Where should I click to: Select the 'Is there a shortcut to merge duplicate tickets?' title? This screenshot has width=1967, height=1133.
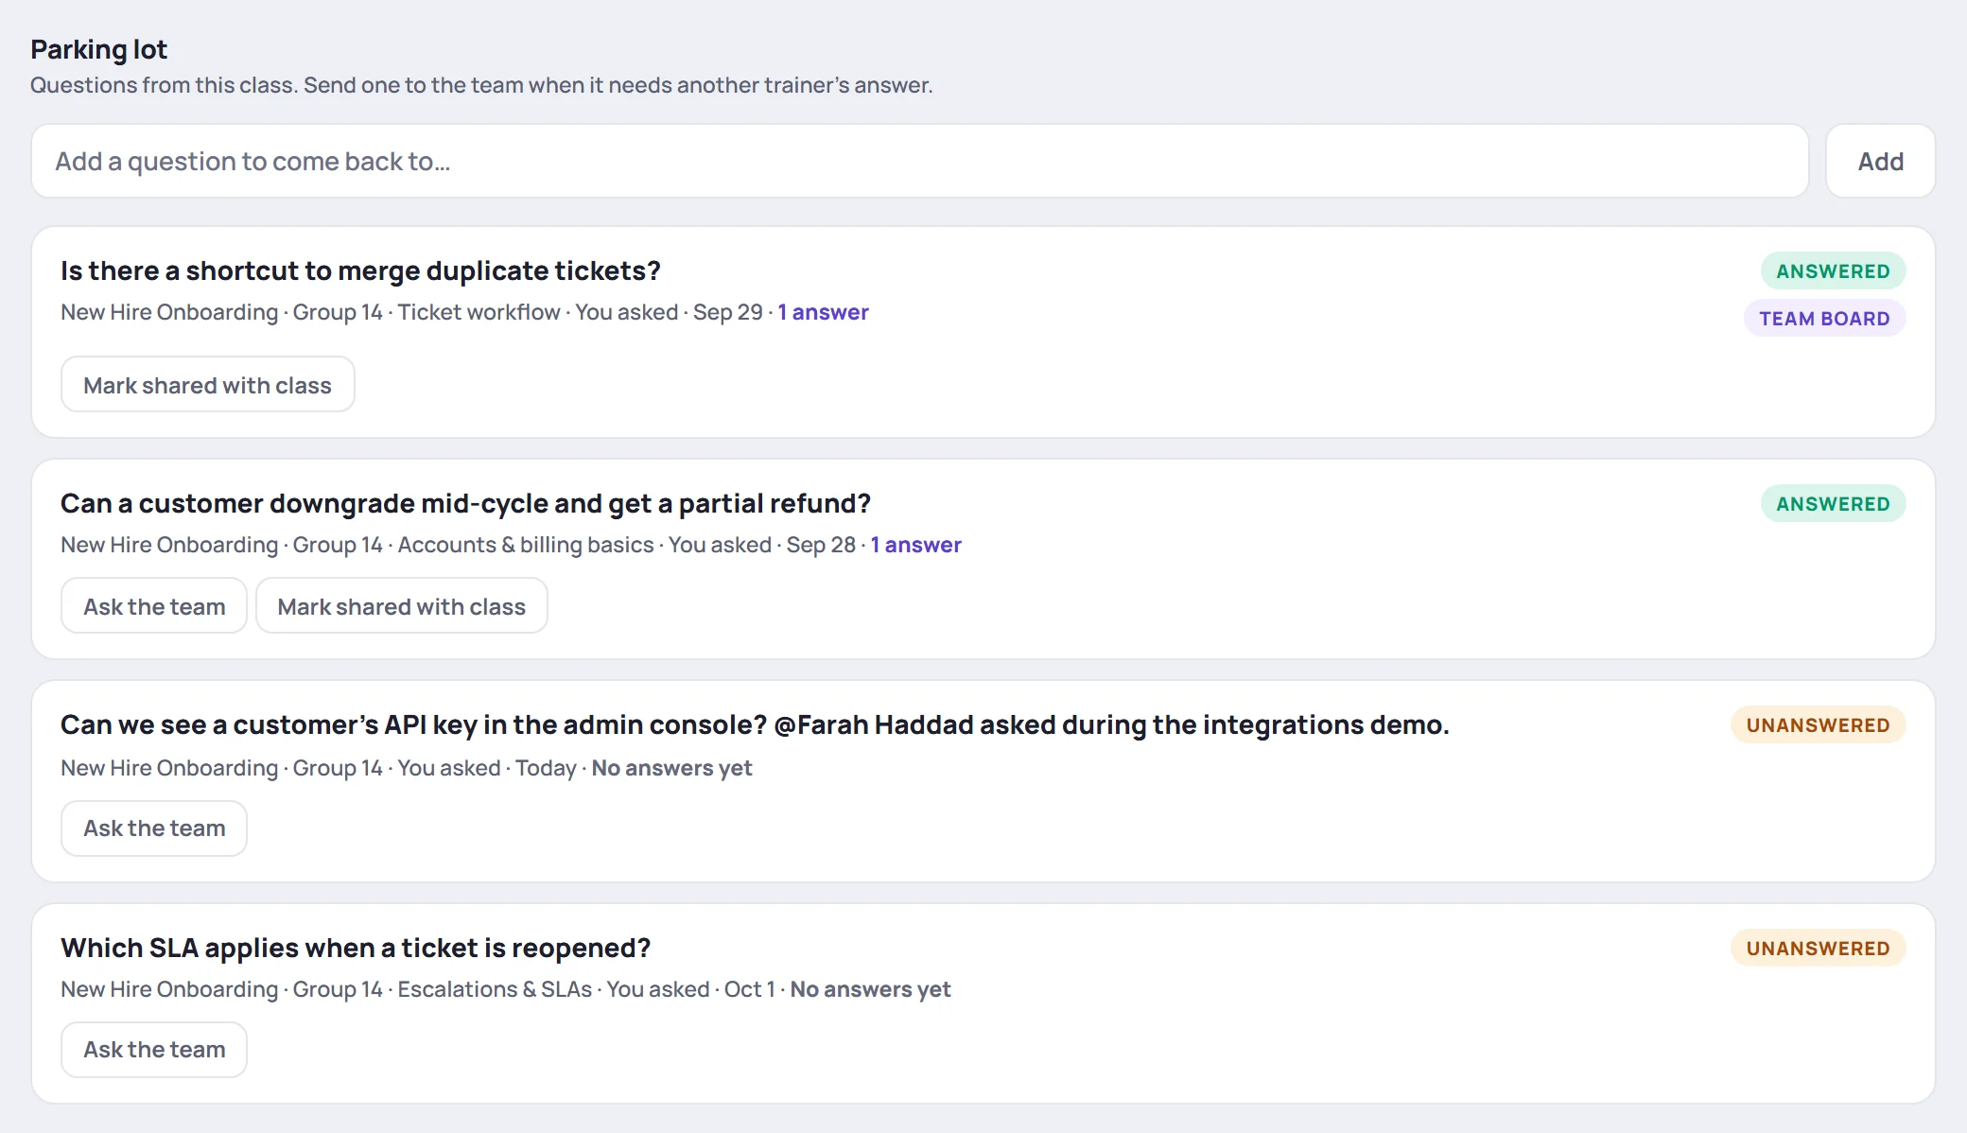tap(360, 270)
